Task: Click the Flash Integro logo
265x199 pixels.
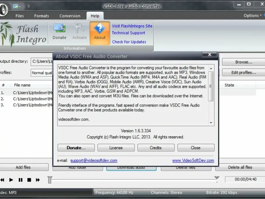Action: point(23,34)
